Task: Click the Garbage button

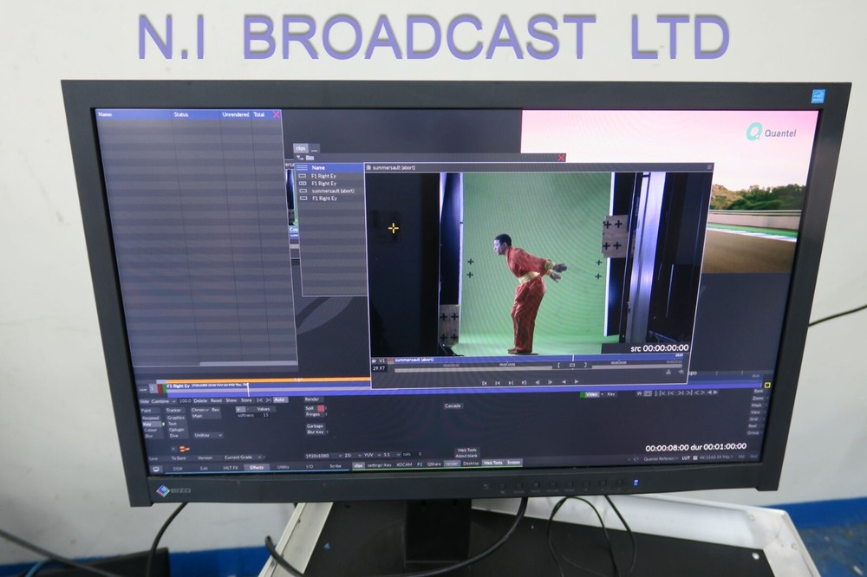Action: pos(315,426)
